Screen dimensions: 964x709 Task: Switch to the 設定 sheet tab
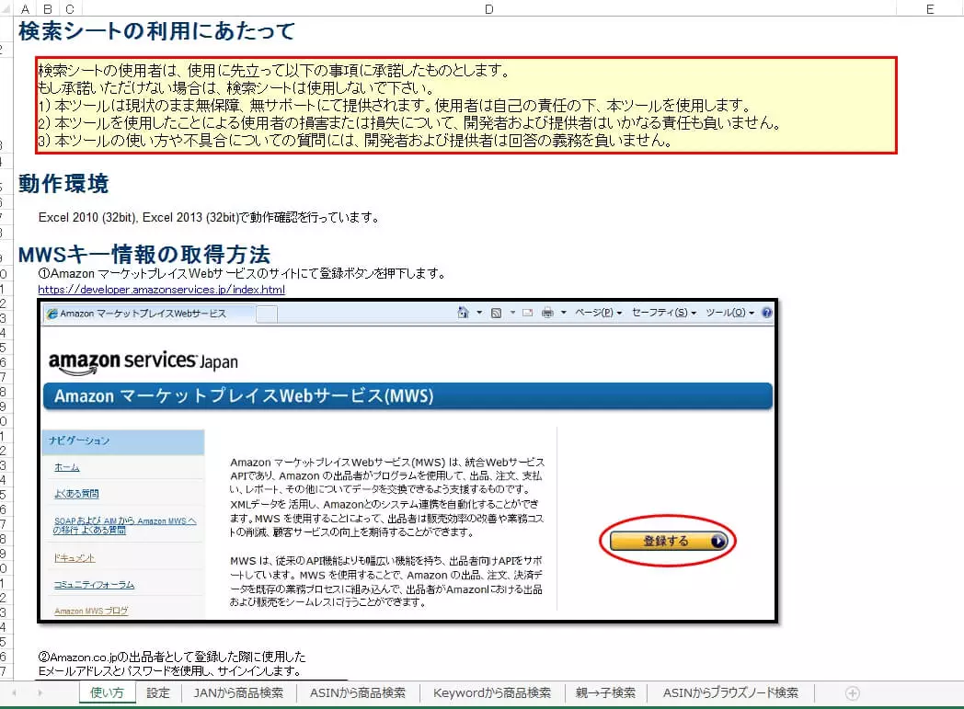coord(158,692)
